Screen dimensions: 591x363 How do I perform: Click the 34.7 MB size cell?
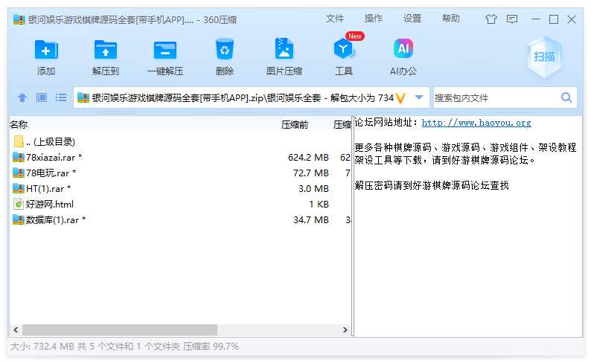tap(311, 220)
